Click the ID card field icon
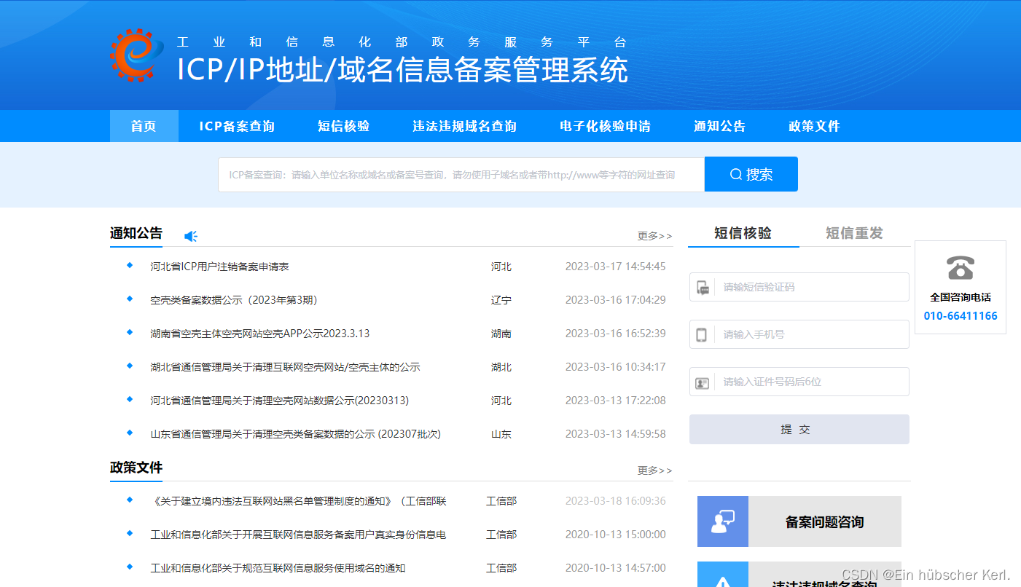The image size is (1021, 587). [703, 382]
